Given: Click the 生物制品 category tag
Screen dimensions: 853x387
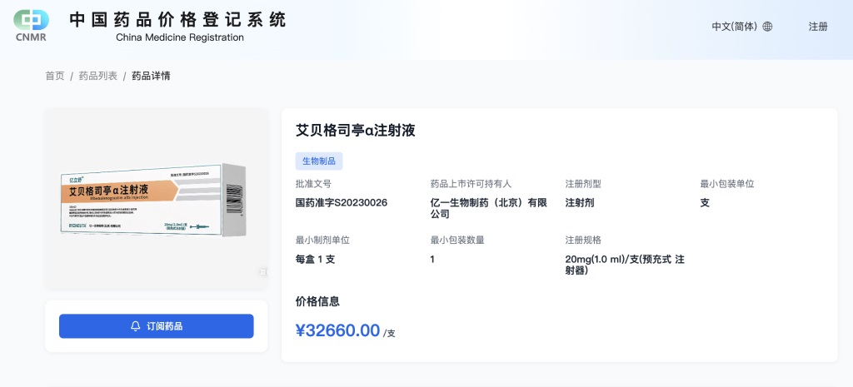Looking at the screenshot, I should (319, 161).
